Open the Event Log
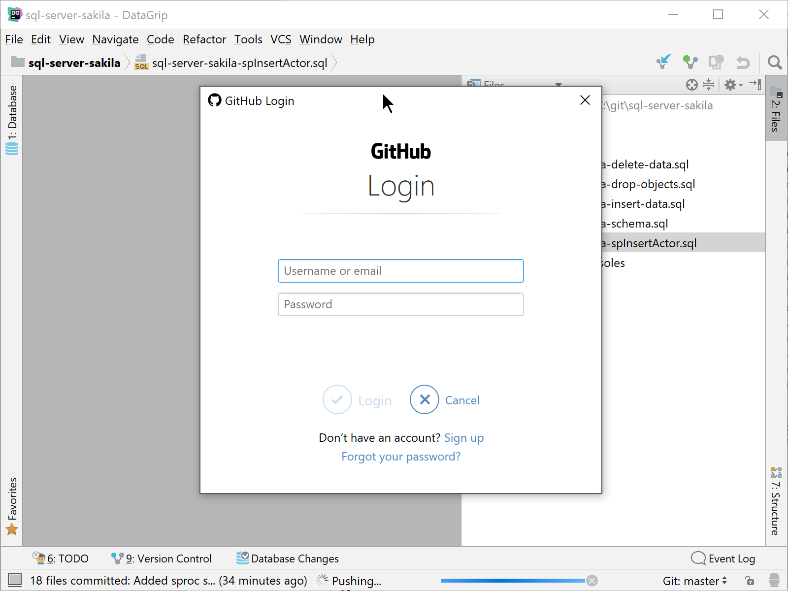Viewport: 788px width, 591px height. tap(723, 558)
